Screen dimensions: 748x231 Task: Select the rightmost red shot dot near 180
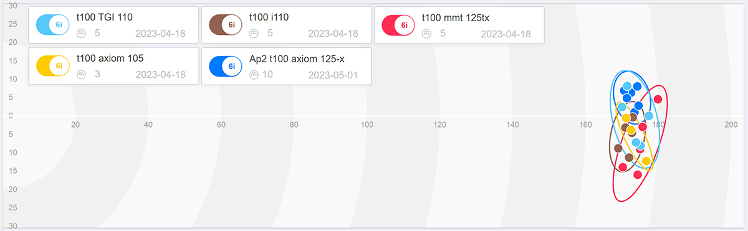[658, 99]
